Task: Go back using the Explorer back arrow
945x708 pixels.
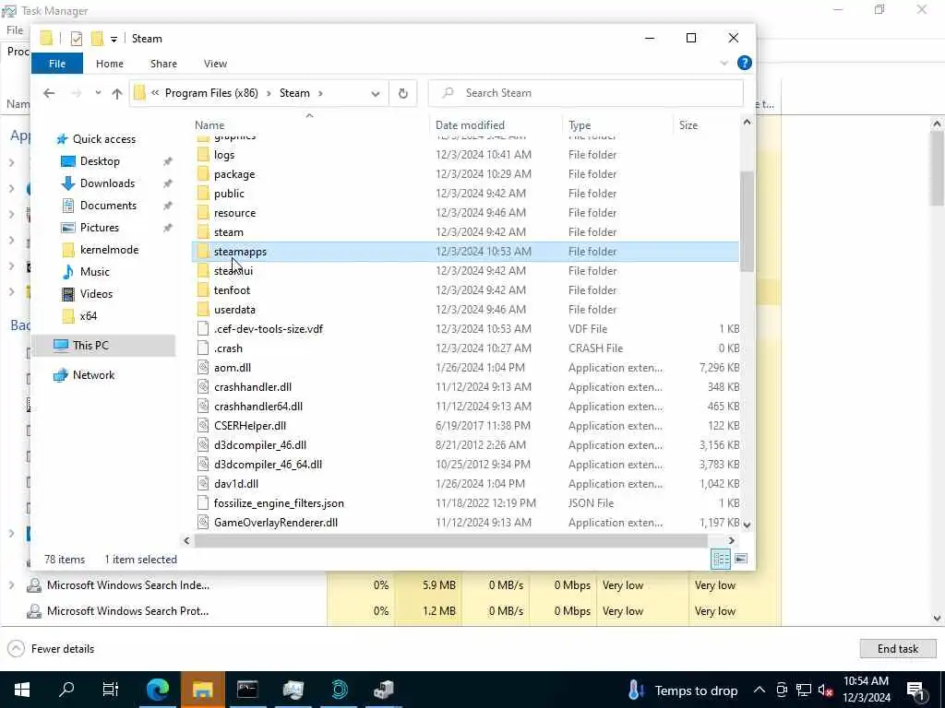Action: tap(49, 93)
